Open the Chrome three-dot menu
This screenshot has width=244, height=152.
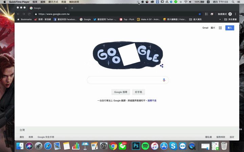tap(236, 14)
